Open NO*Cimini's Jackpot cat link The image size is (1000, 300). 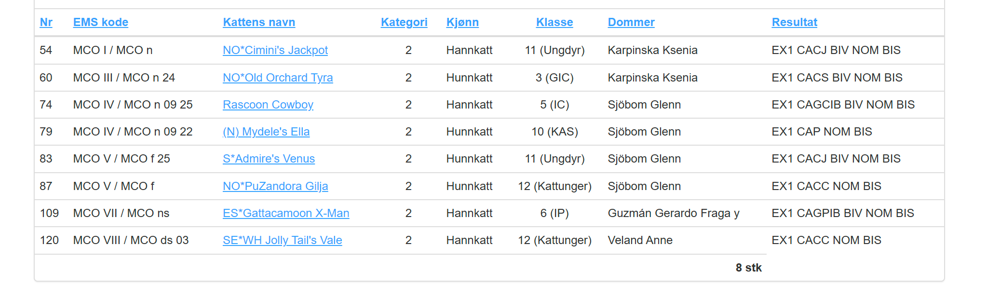[275, 50]
